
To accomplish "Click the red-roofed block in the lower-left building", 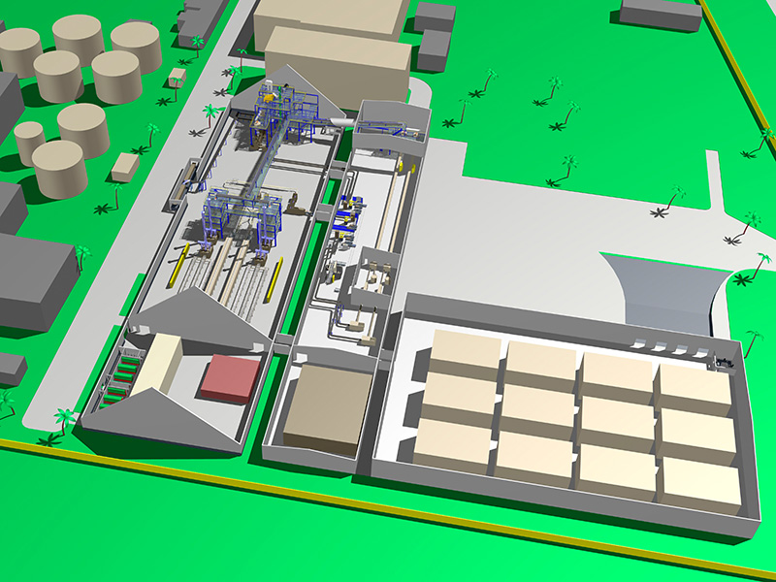I will (x=232, y=377).
